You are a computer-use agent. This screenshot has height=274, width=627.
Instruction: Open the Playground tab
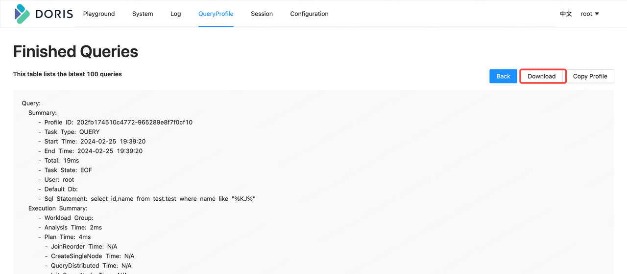click(99, 14)
